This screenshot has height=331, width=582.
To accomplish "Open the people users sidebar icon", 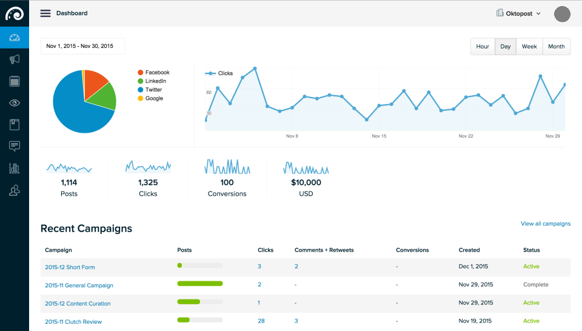I will (15, 190).
